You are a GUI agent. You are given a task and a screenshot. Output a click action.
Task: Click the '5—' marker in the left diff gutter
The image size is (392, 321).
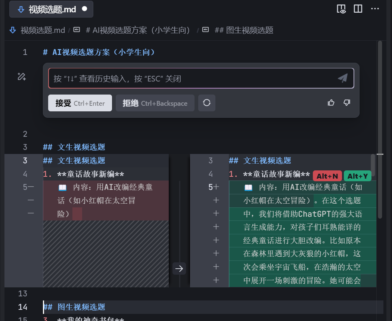[28, 187]
